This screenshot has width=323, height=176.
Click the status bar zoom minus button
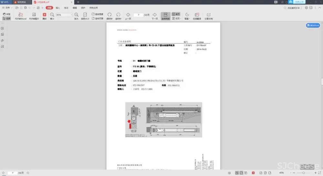[x=294, y=173]
